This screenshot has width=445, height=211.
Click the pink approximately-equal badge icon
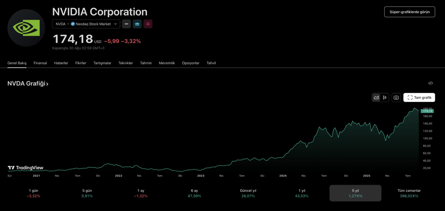(148, 24)
